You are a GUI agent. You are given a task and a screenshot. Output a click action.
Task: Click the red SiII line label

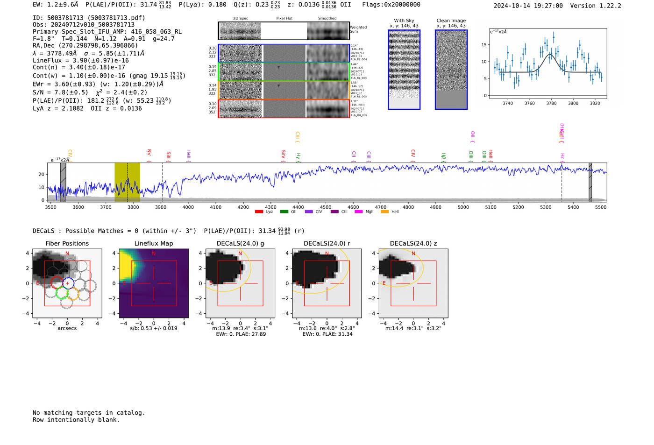click(x=169, y=156)
